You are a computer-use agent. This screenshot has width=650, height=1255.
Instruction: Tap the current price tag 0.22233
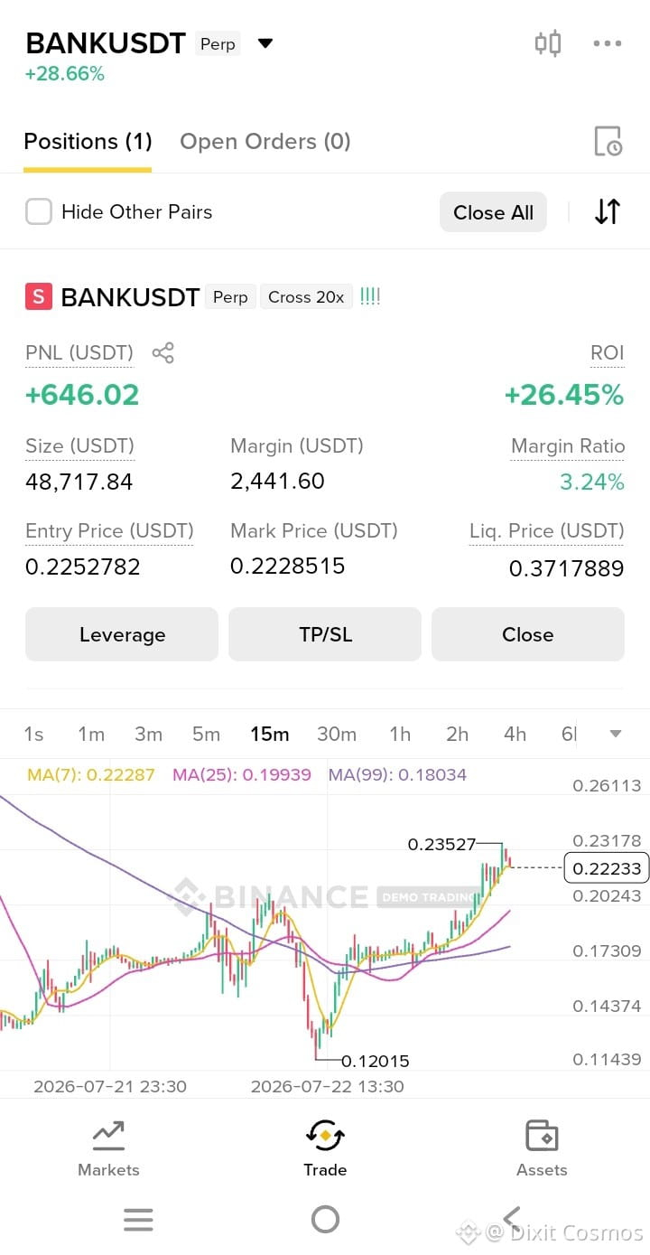607,868
